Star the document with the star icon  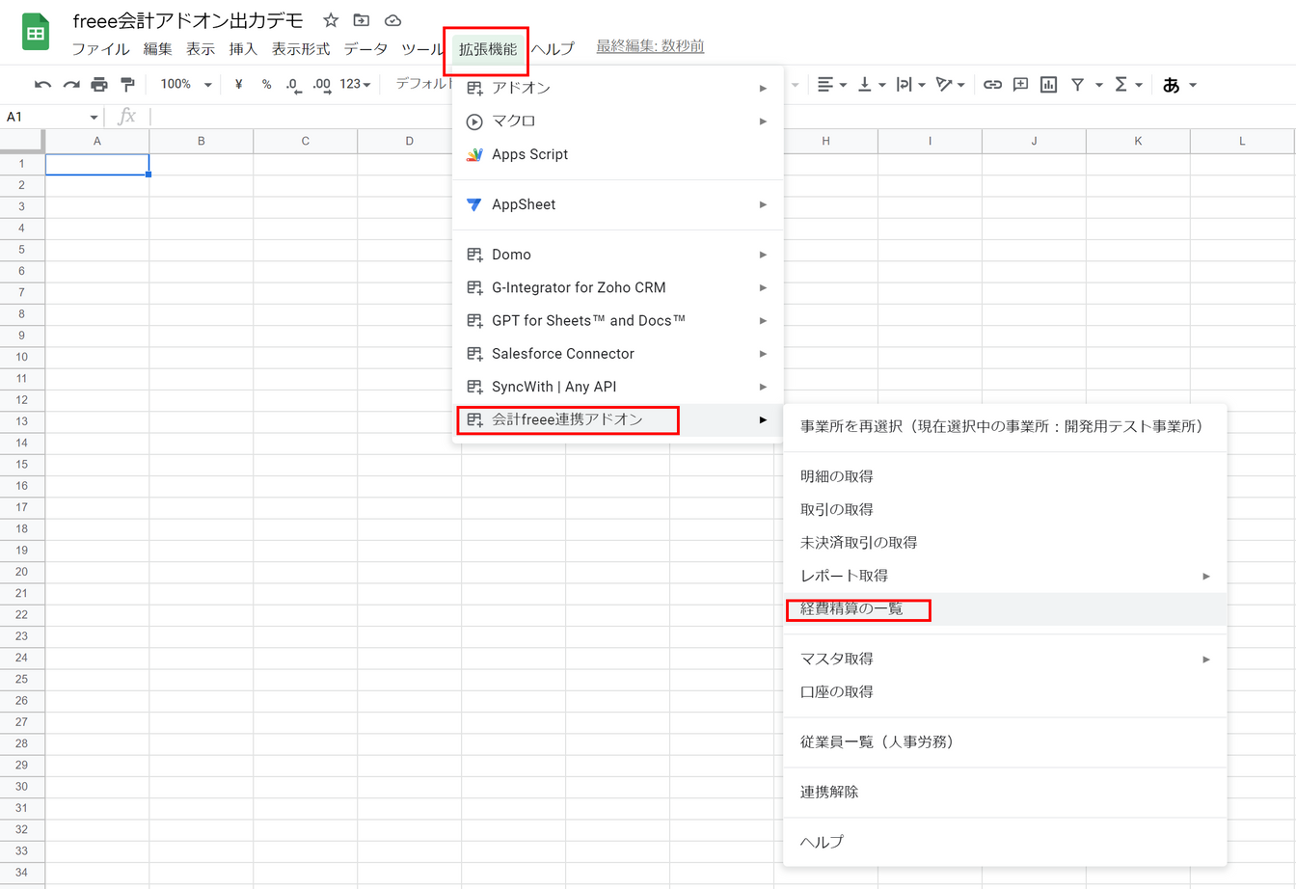tap(331, 20)
